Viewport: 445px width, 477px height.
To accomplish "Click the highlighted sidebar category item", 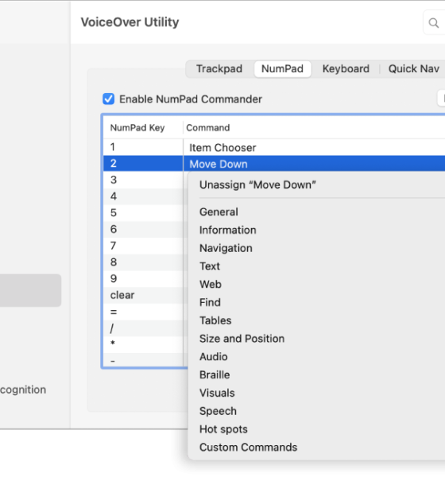I will coord(30,290).
